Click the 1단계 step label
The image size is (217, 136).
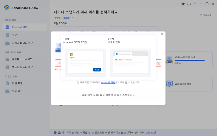coord(66,39)
